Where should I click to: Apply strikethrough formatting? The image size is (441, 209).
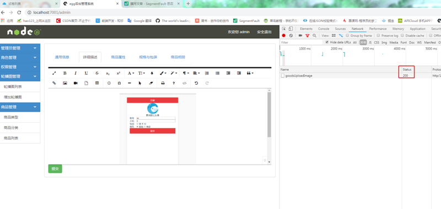97,73
